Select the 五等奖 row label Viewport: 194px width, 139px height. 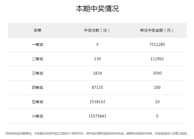38,102
